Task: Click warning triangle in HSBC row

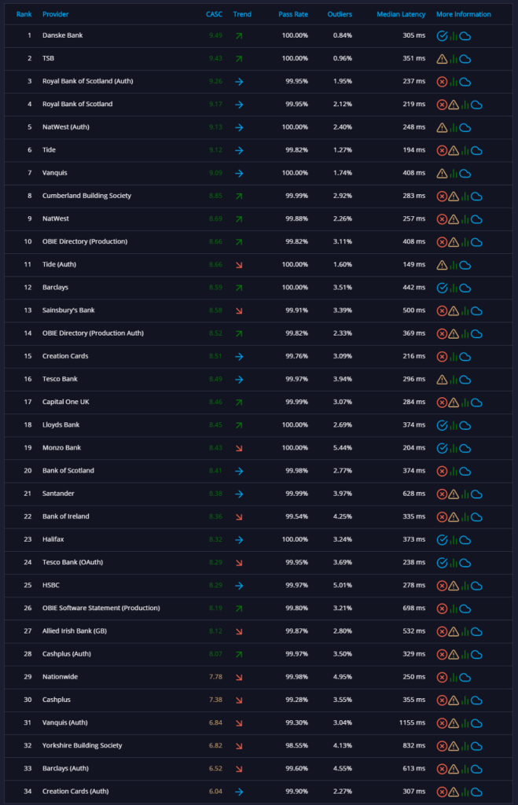Action: [x=454, y=586]
